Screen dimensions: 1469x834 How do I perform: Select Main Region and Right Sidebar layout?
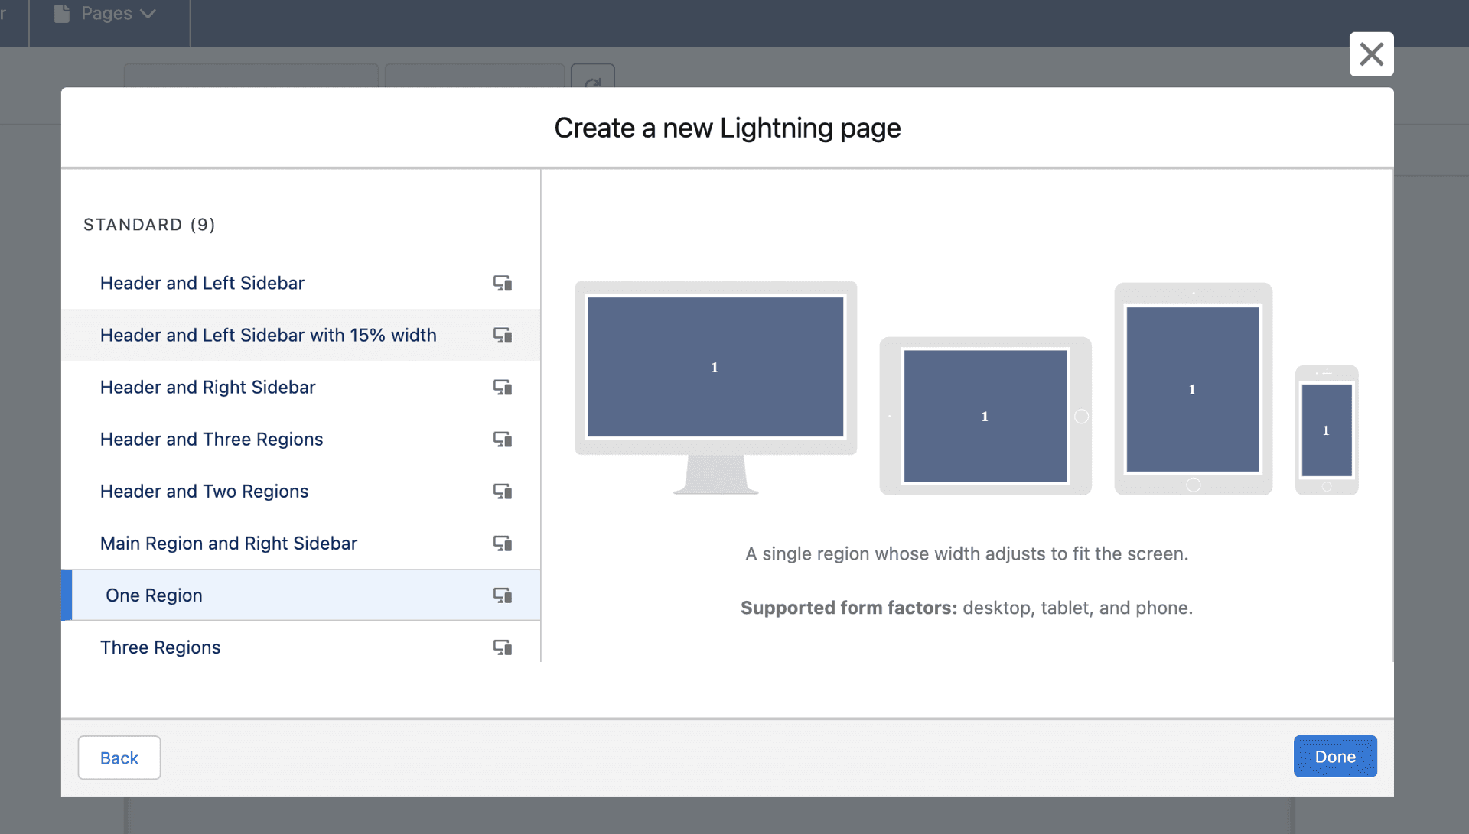click(228, 544)
